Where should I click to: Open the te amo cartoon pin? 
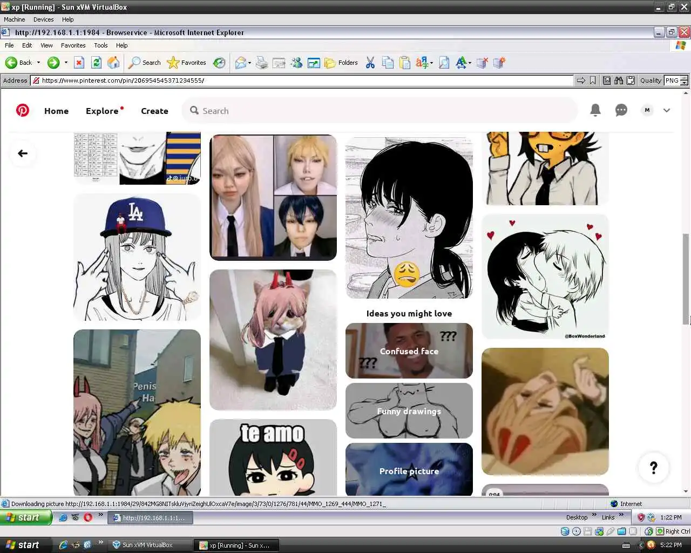point(273,457)
